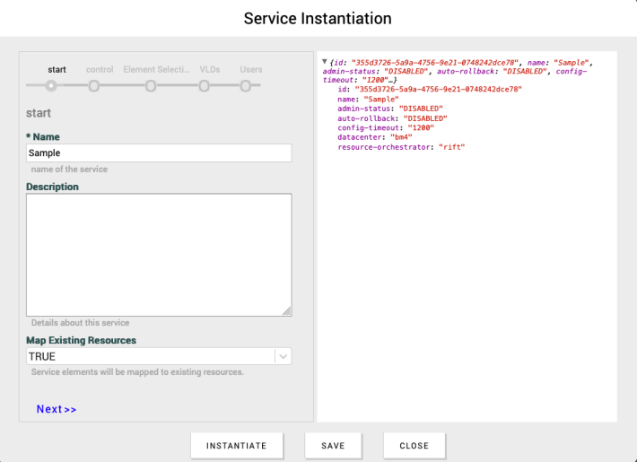Click the start step circle in wizard

[51, 86]
